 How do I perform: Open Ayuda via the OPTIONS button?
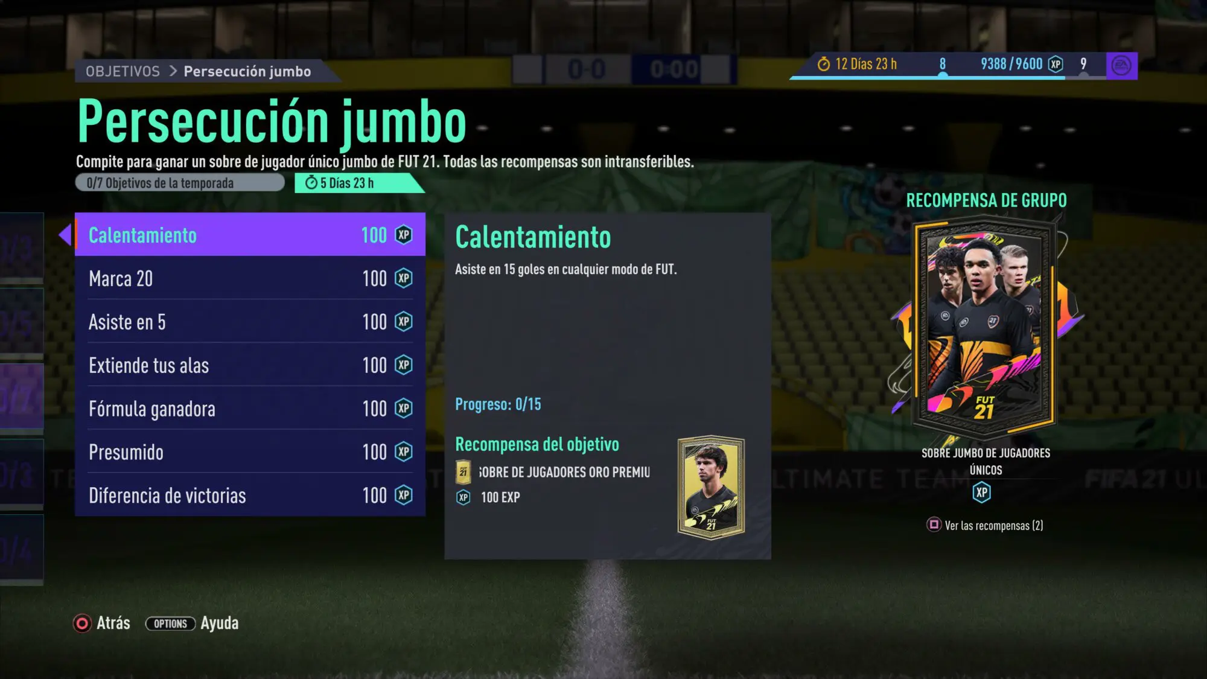click(x=192, y=623)
